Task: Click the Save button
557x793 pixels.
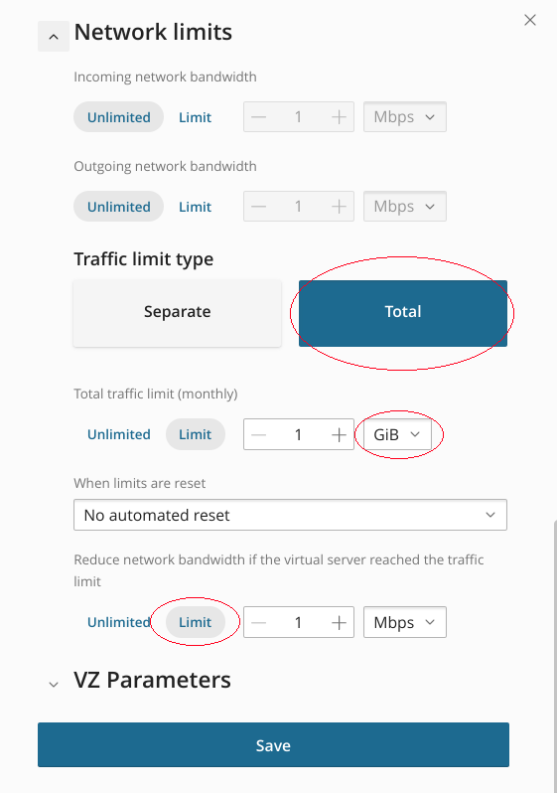Action: (273, 745)
